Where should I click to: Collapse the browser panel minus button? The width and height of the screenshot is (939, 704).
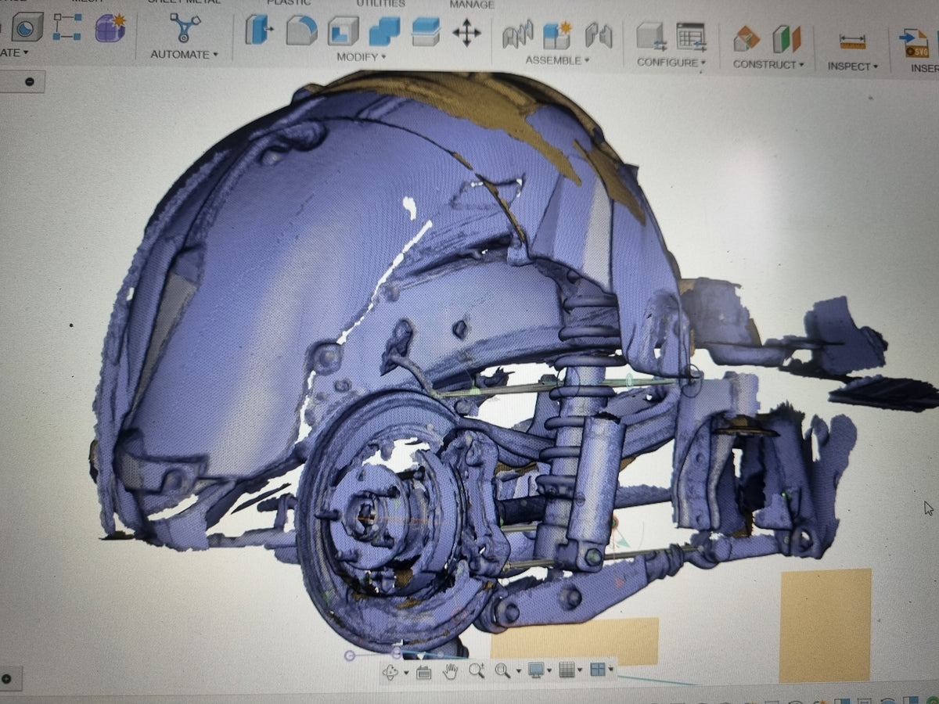coord(30,81)
